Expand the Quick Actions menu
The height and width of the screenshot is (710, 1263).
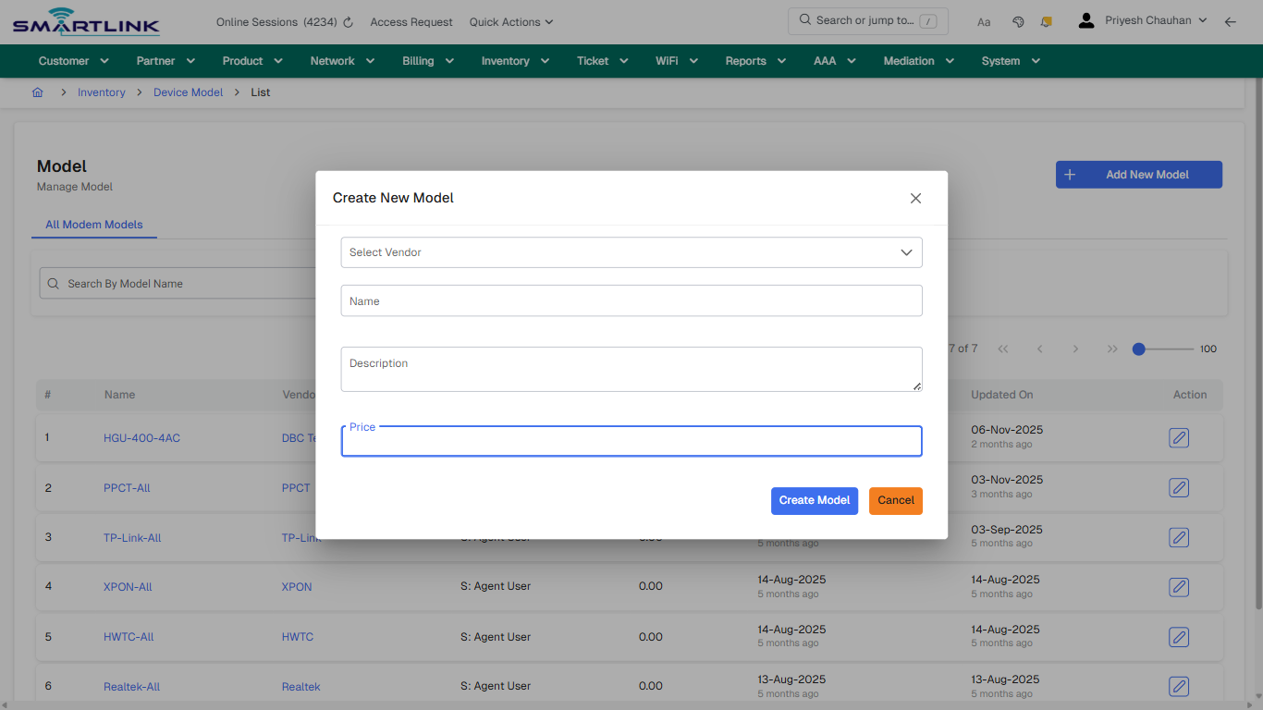pyautogui.click(x=510, y=21)
